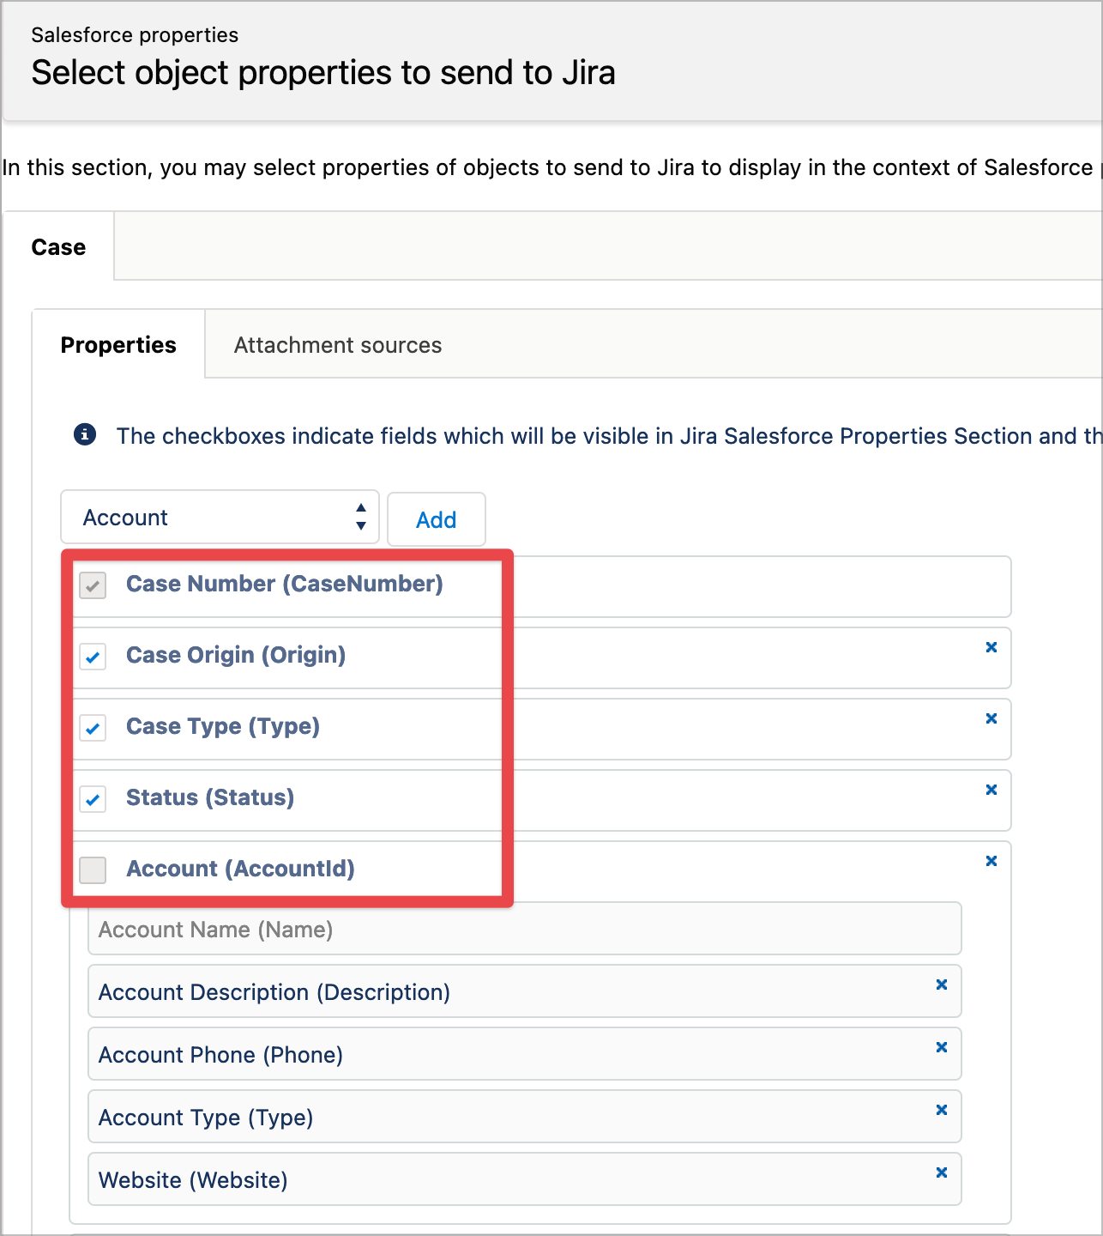
Task: Remove the Status property row
Action: coord(991,790)
